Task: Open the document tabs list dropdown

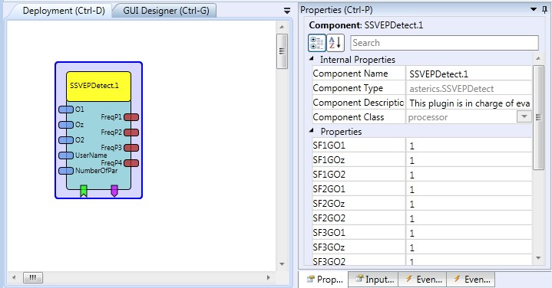Action: click(x=287, y=11)
